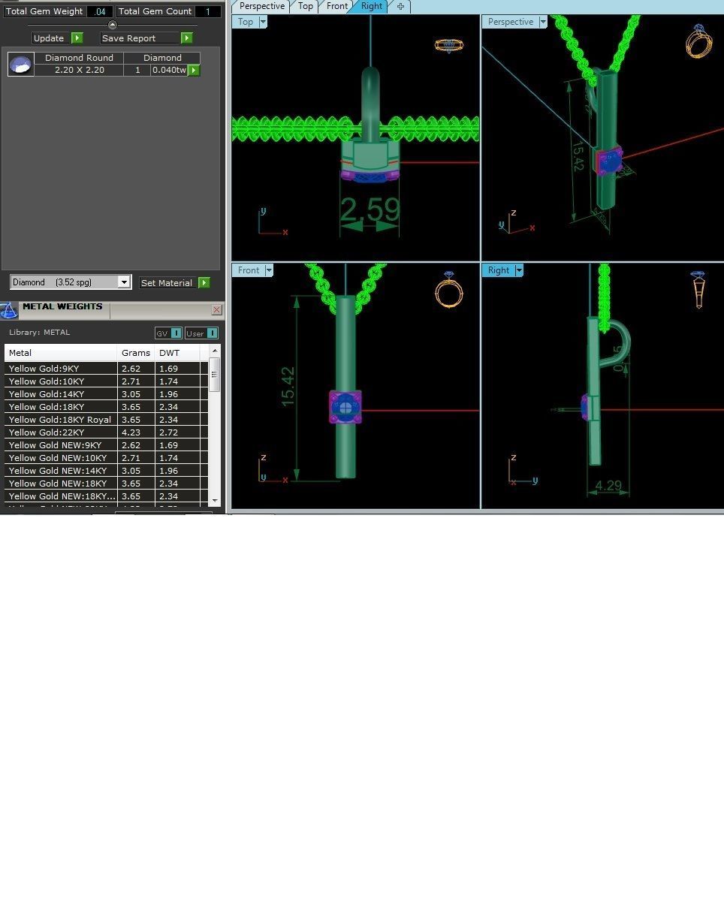
Task: Click the Diamond Round gem name cell
Action: [80, 58]
